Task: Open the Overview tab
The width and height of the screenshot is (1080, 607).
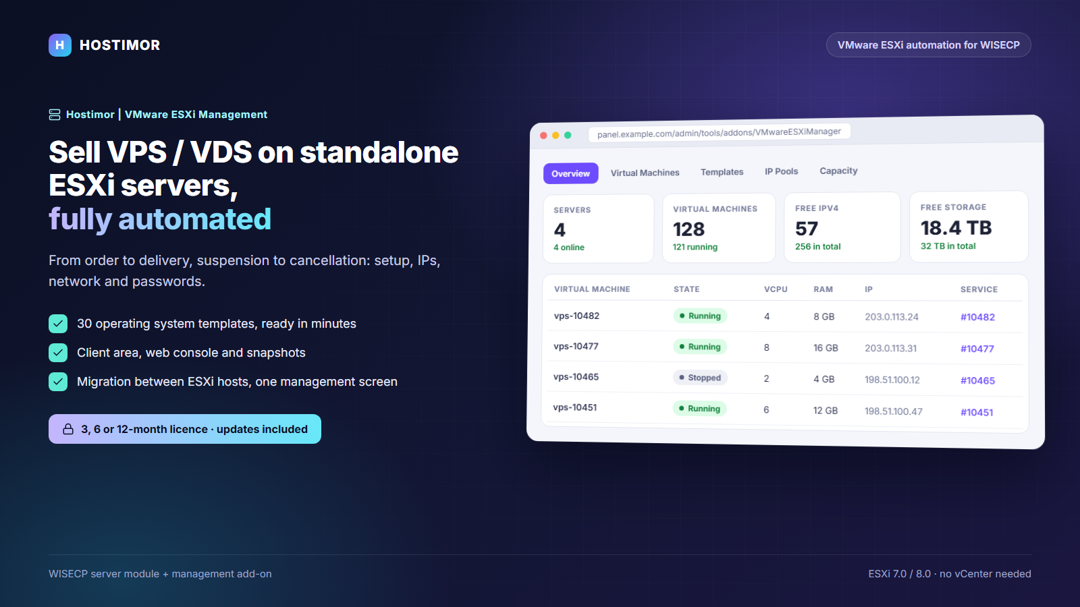Action: pyautogui.click(x=570, y=173)
